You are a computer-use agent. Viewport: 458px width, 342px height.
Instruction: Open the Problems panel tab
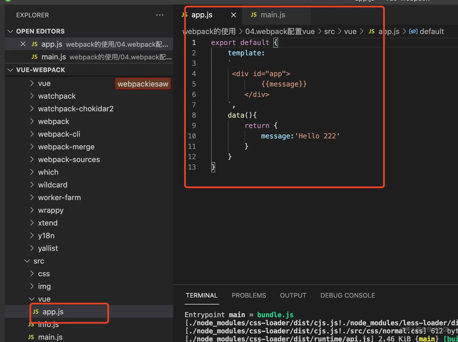click(x=249, y=295)
